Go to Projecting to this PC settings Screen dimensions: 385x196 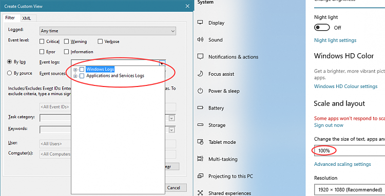click(x=230, y=176)
